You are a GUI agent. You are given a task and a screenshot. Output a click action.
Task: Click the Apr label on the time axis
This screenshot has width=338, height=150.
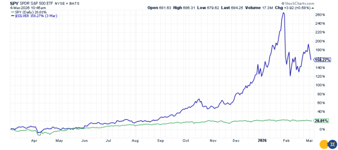tap(35, 140)
